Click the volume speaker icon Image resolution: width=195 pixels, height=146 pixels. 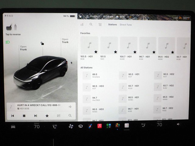coord(178,124)
